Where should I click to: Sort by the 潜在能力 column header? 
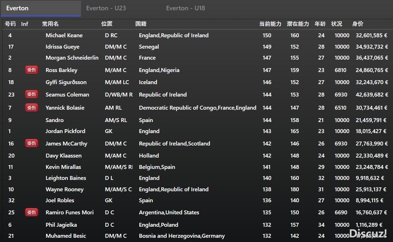298,24
